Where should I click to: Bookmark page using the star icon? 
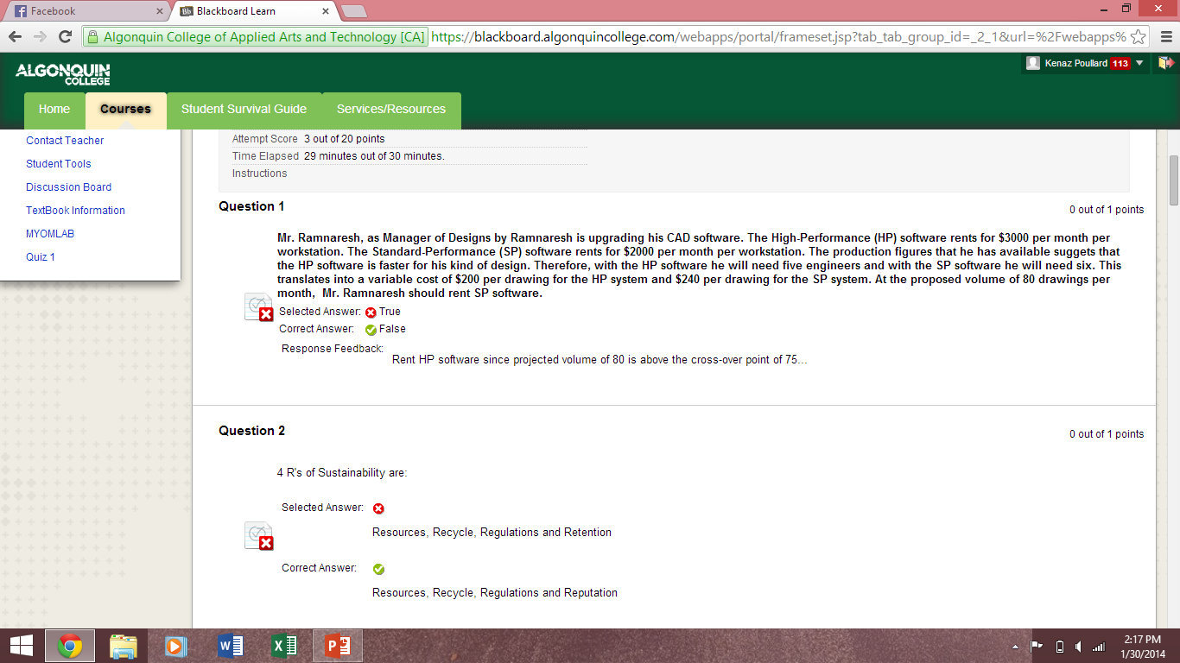tap(1139, 37)
